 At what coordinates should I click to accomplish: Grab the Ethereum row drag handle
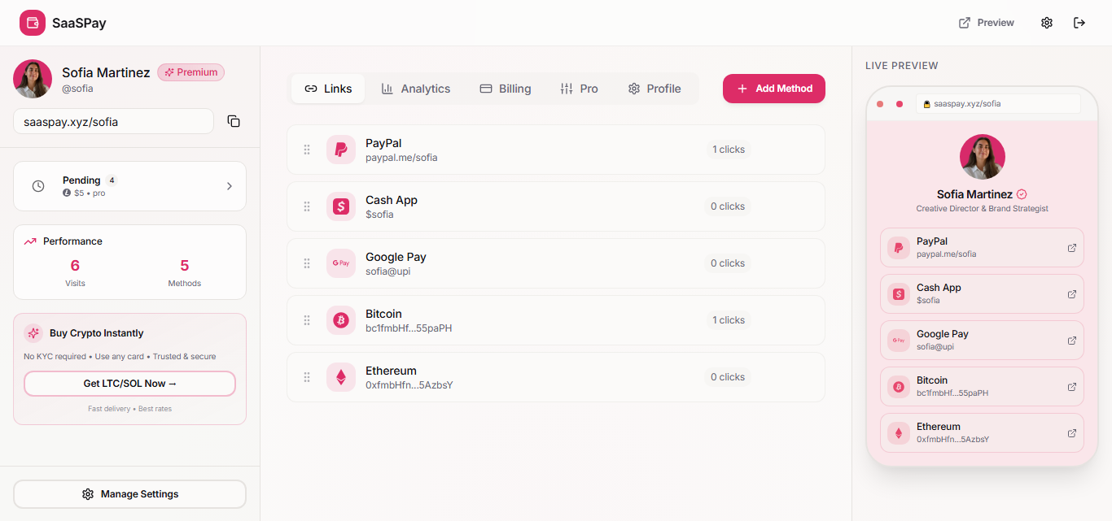tap(307, 376)
